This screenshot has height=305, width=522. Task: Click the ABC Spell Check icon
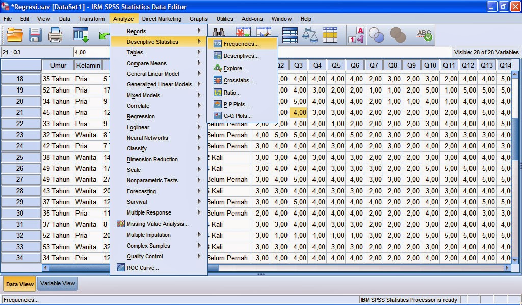(x=425, y=35)
